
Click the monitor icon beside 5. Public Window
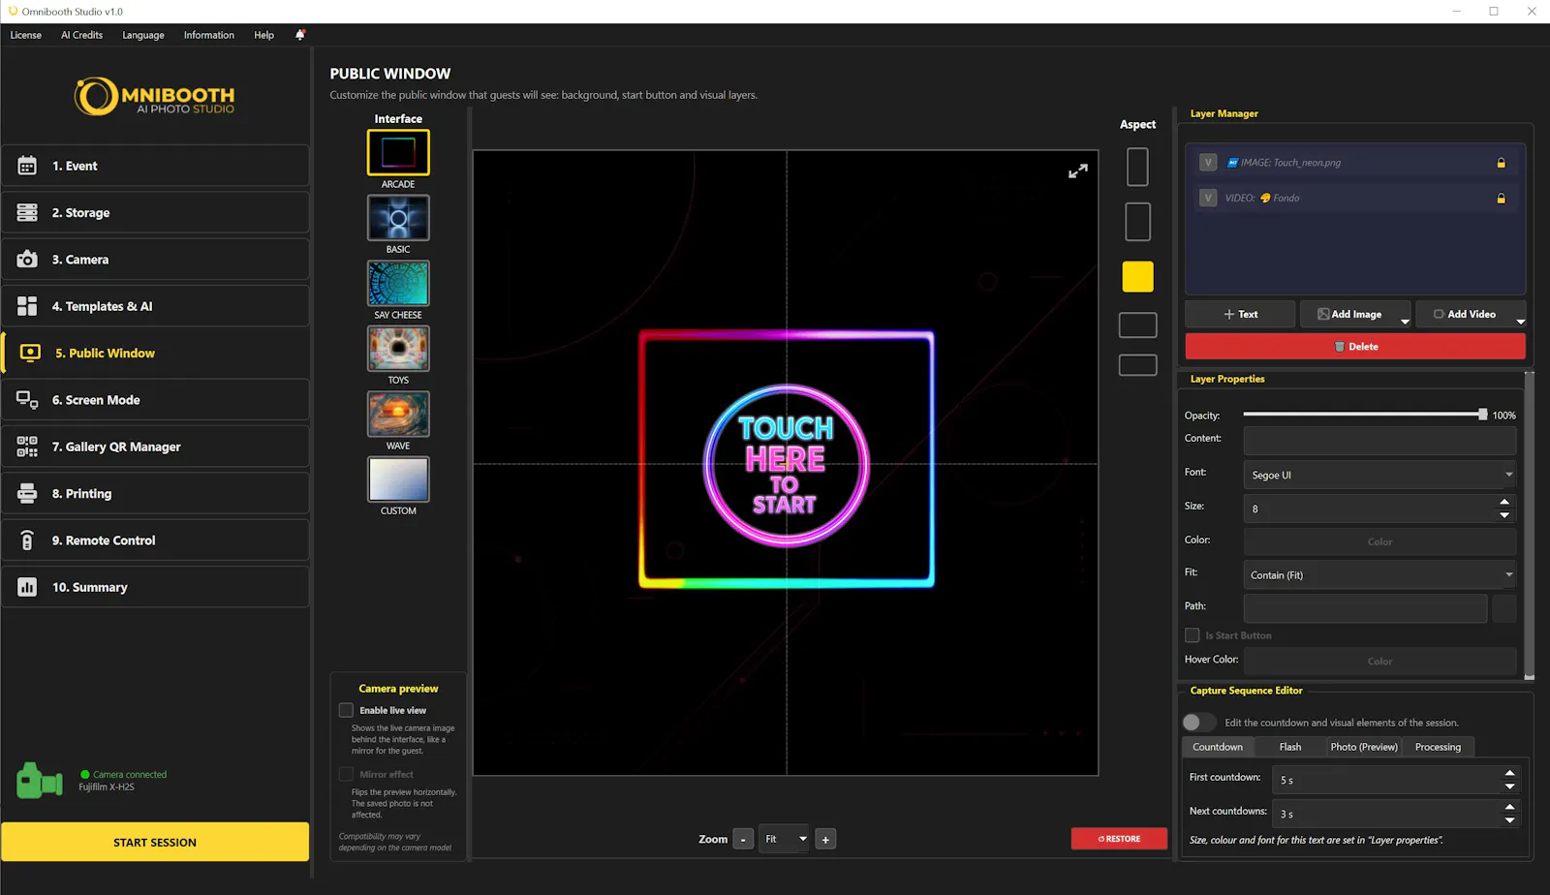click(x=30, y=353)
